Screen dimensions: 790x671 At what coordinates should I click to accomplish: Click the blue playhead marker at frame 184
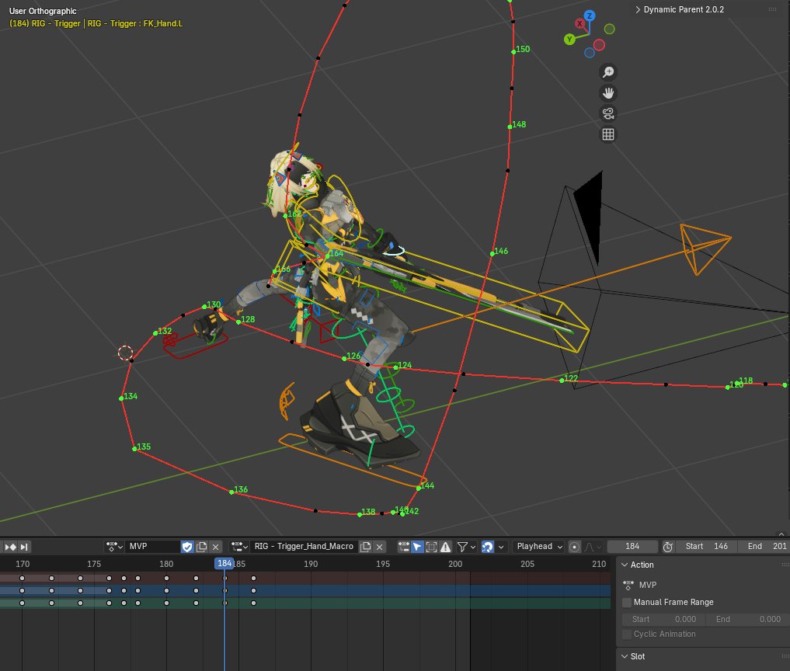click(x=224, y=564)
